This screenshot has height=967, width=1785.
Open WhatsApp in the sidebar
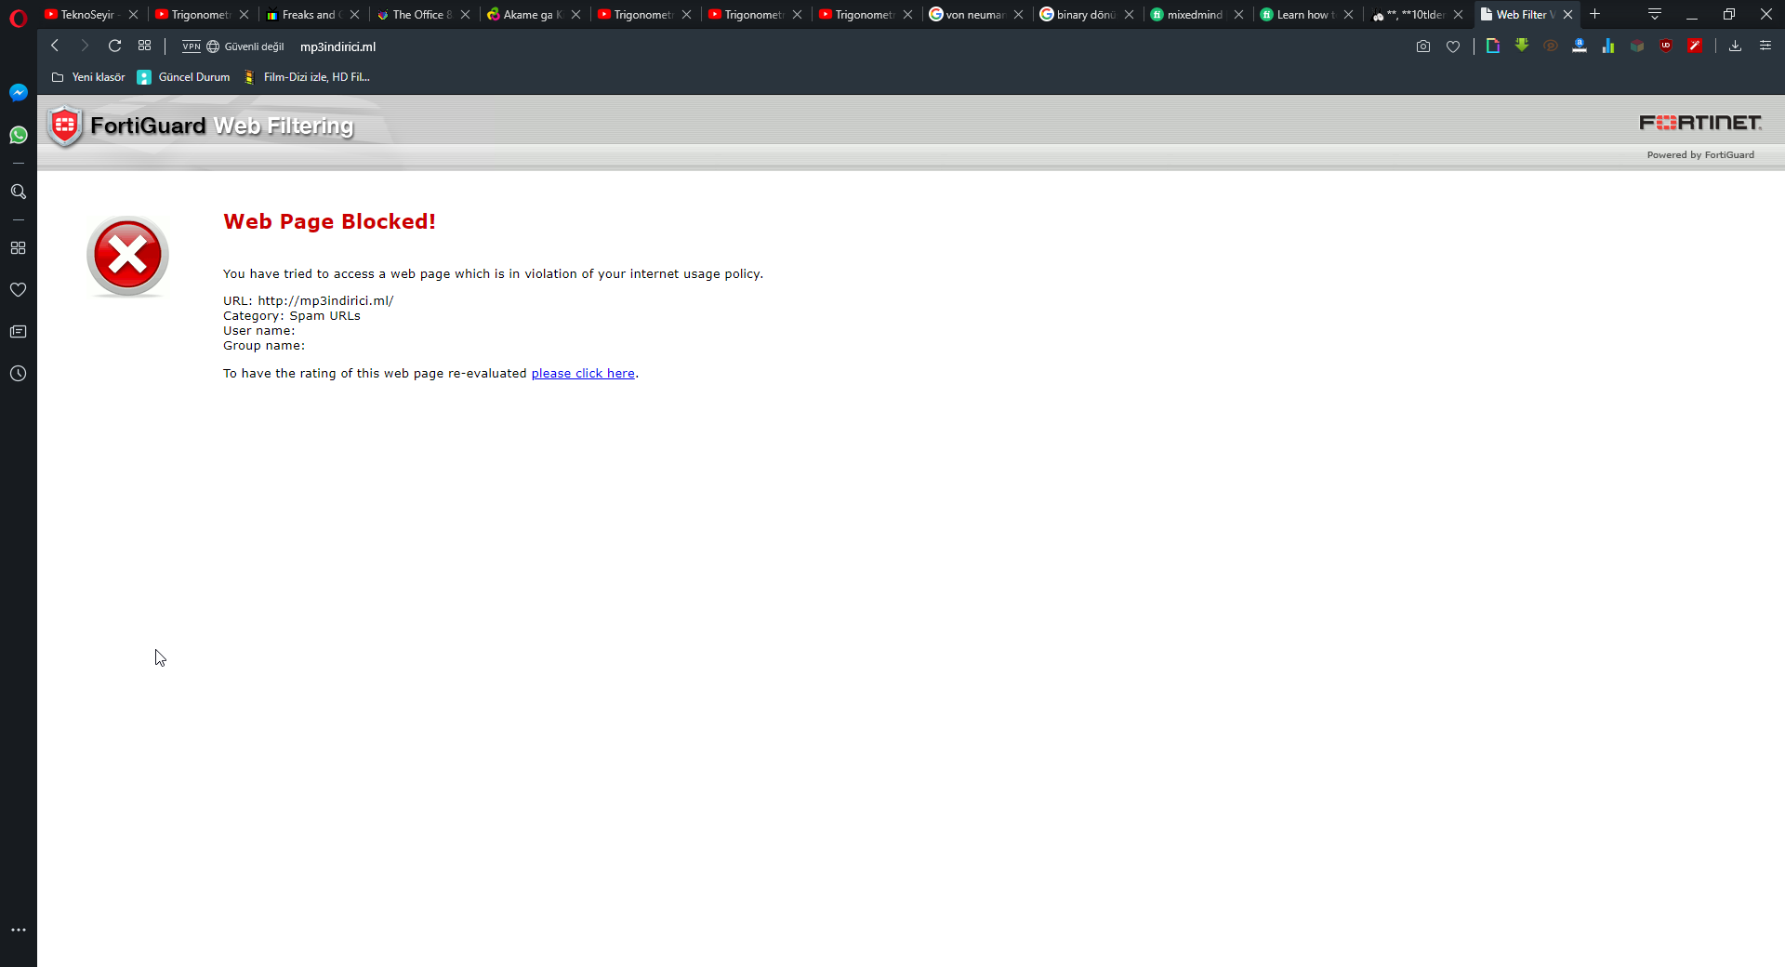pyautogui.click(x=18, y=136)
